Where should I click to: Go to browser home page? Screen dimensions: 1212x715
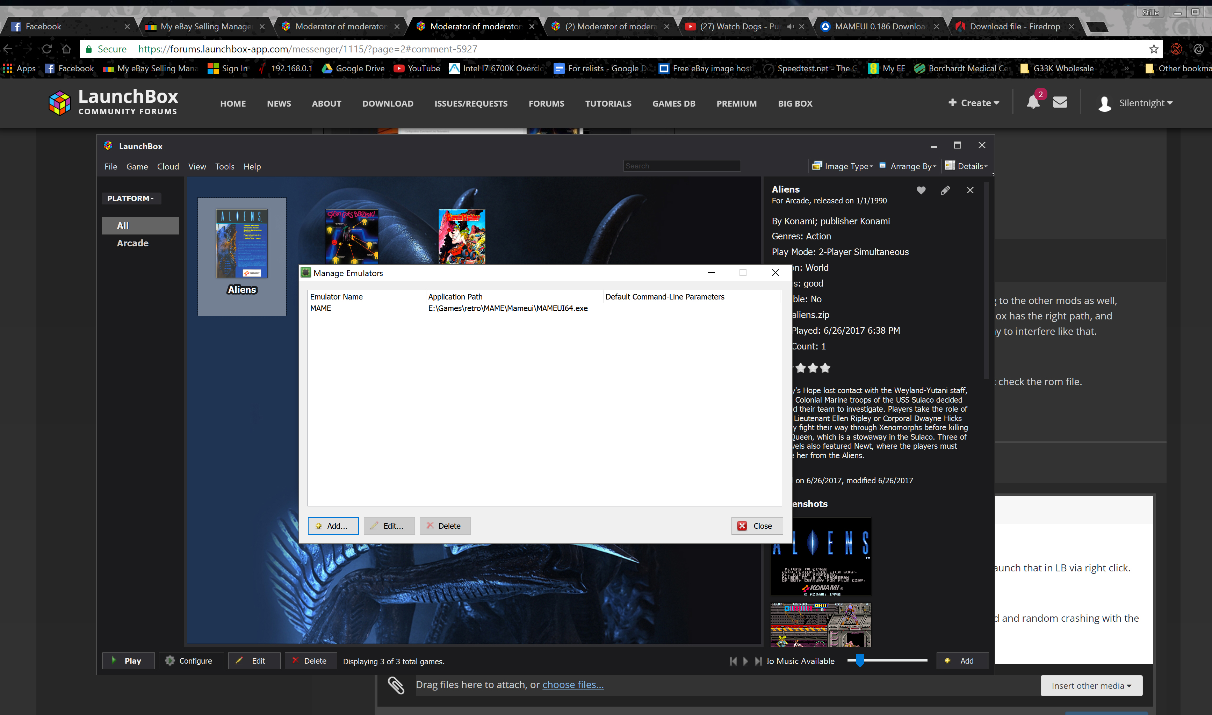[x=66, y=49]
